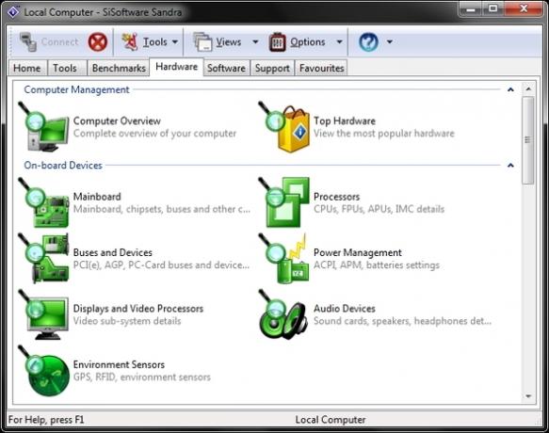The image size is (549, 433).
Task: Open the Buses and Devices icon
Action: pyautogui.click(x=43, y=259)
